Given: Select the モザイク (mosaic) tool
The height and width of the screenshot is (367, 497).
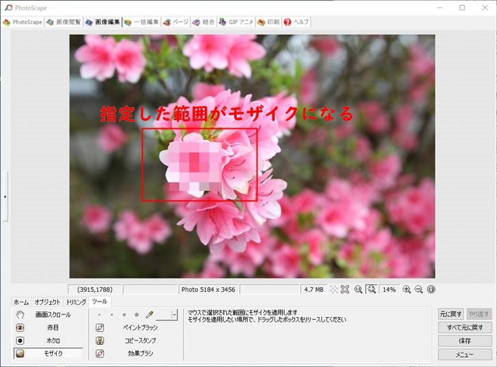Looking at the screenshot, I should click(x=48, y=353).
